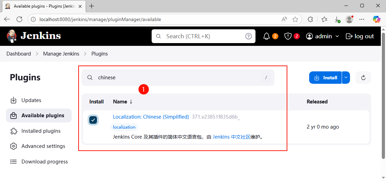This screenshot has width=386, height=181.
Task: Open browser Downloads icon
Action: tap(337, 19)
